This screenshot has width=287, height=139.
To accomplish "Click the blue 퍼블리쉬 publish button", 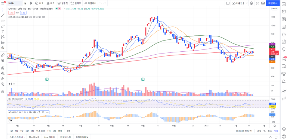I will (273, 3).
